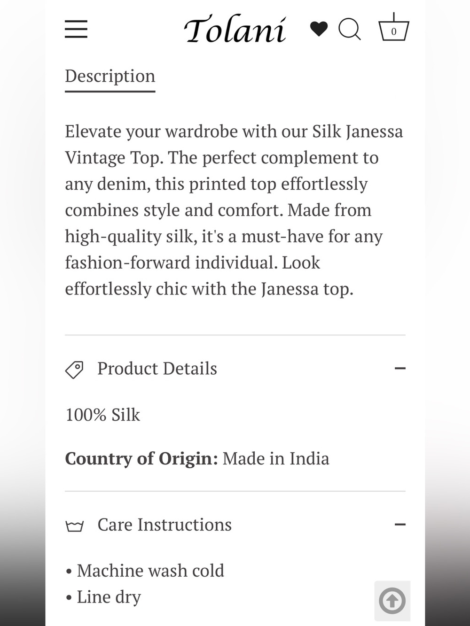Viewport: 470px width, 626px height.
Task: Collapse Care Instructions with its minus sign
Action: pyautogui.click(x=400, y=525)
